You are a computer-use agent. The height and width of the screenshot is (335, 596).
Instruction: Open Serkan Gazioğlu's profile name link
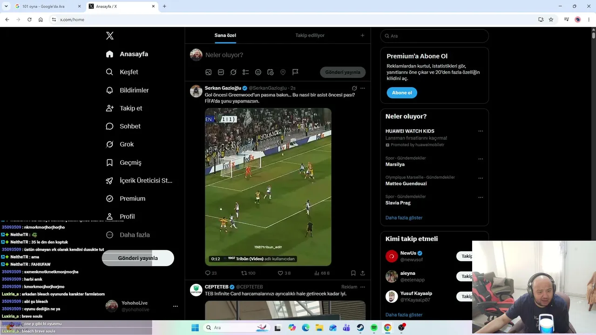pyautogui.click(x=223, y=88)
